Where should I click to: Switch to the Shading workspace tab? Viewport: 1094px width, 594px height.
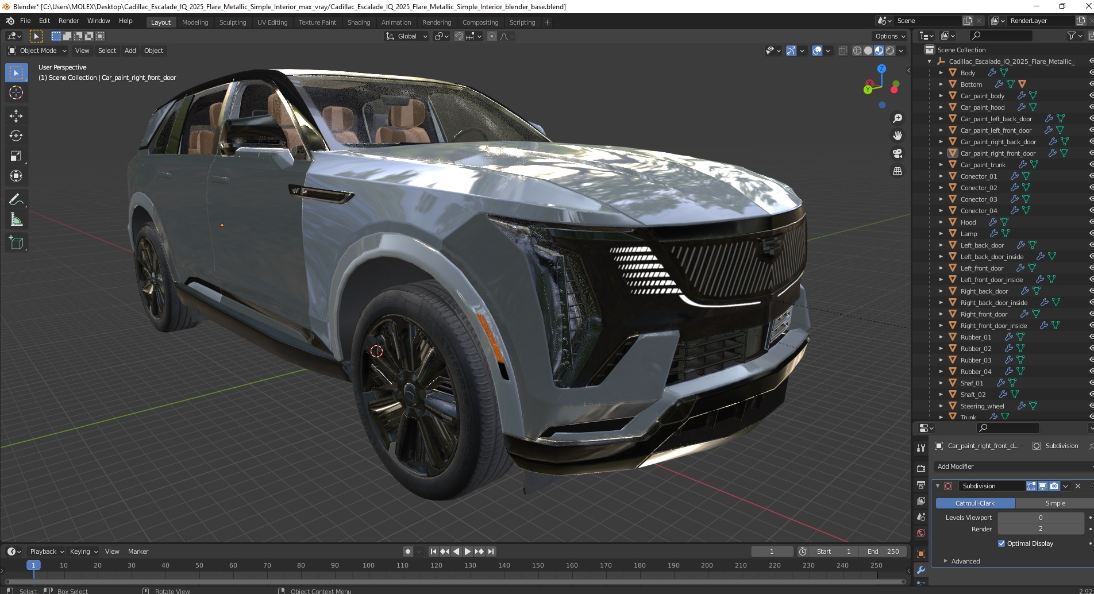click(359, 22)
